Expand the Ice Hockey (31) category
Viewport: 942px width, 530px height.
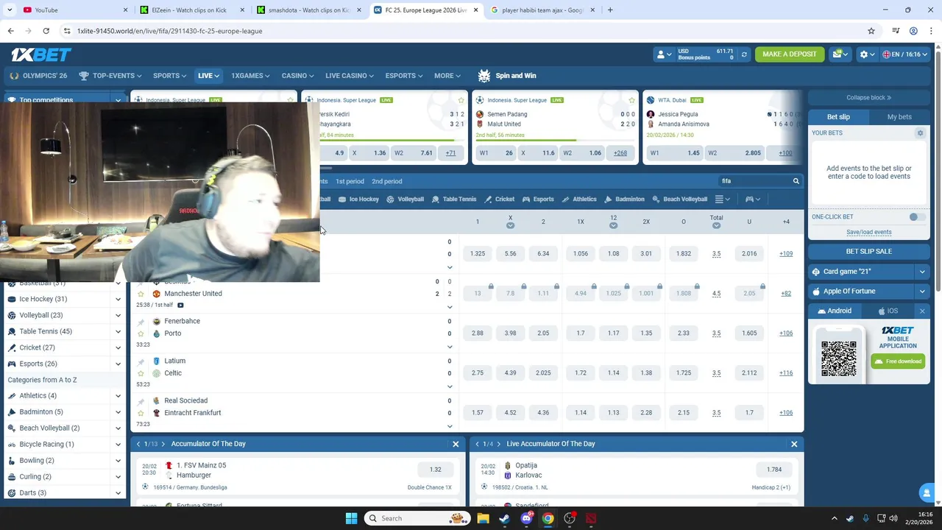point(118,299)
